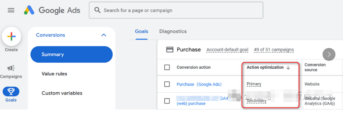Viewport: 343px width, 136px height.
Task: Focus the search page or campaign field
Action: click(176, 10)
